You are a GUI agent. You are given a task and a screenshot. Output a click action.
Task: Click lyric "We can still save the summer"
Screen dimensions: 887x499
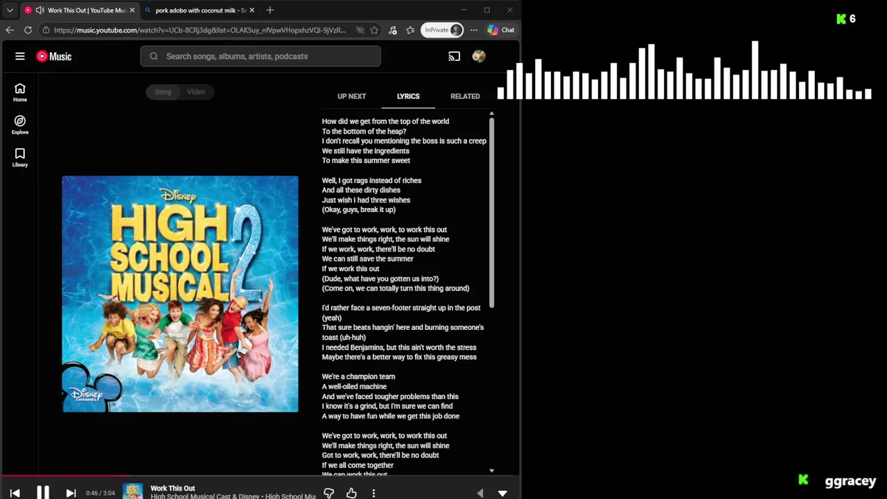point(367,259)
